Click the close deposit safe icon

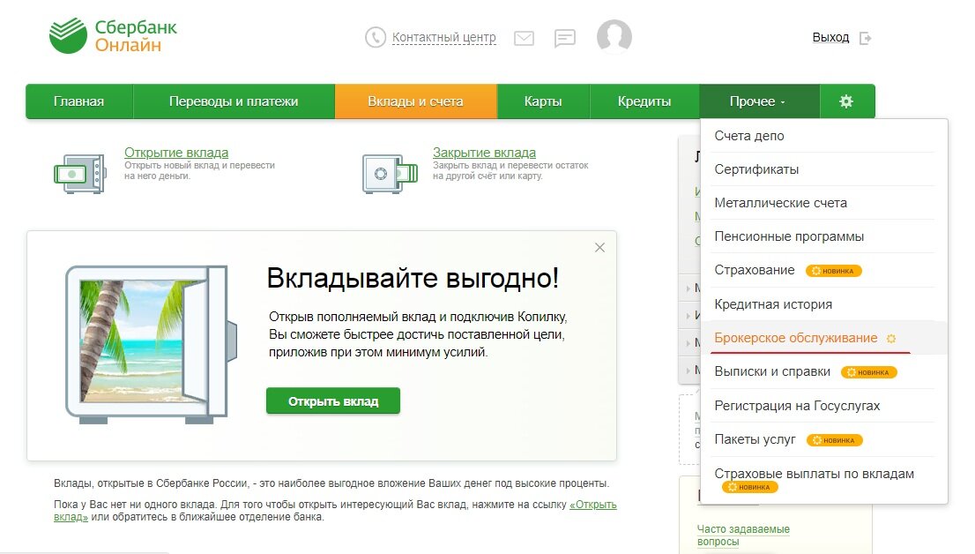pos(390,174)
